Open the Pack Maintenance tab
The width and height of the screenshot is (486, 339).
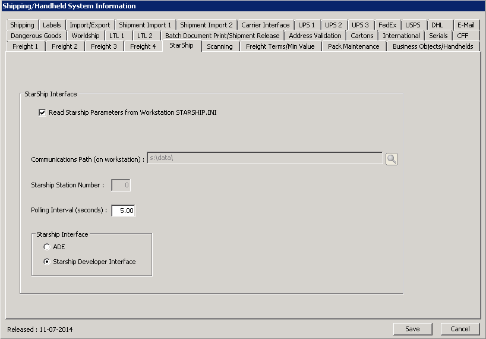click(x=354, y=46)
